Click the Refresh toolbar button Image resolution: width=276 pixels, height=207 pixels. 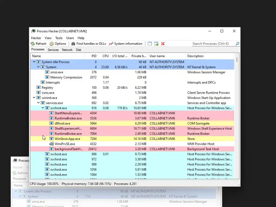[x=38, y=44]
